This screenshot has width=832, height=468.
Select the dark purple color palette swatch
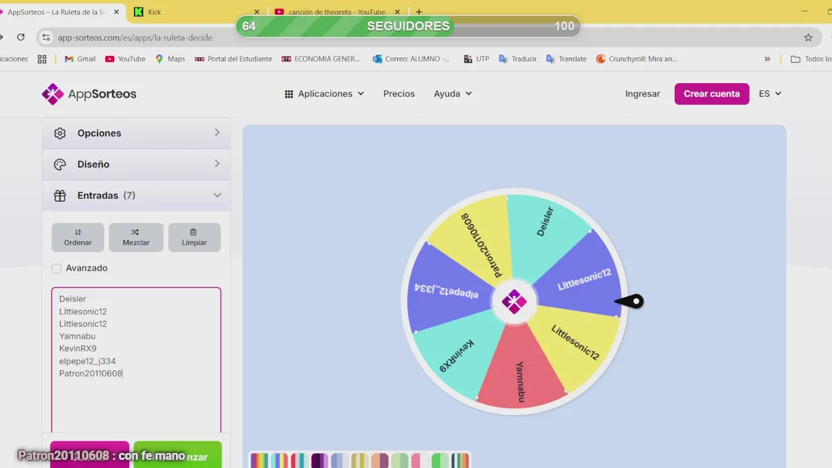[x=320, y=461]
